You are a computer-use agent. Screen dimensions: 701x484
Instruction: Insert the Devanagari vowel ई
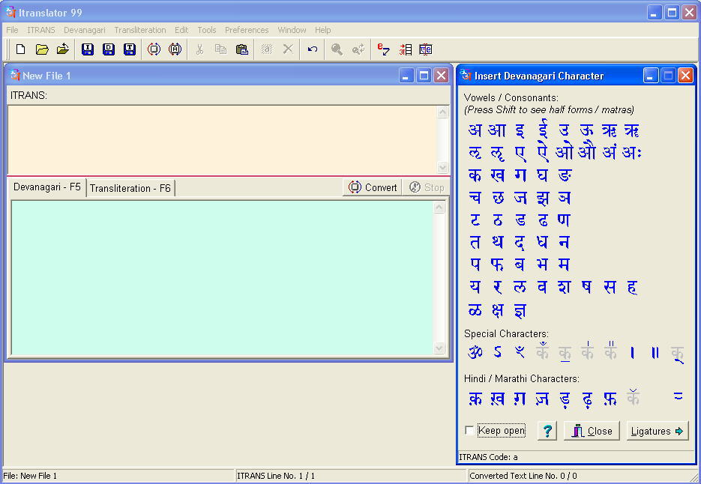click(542, 129)
